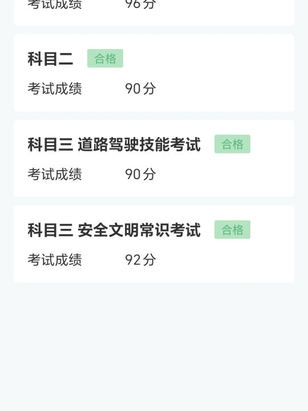Tap 考试成绩 label in 道路驾驶技能考试 card
The image size is (308, 411).
(55, 174)
